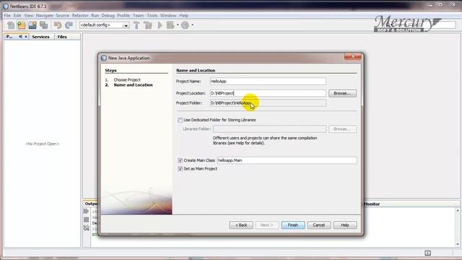Screen dimensions: 462x260
Task: Open the Profile menu
Action: point(123,15)
